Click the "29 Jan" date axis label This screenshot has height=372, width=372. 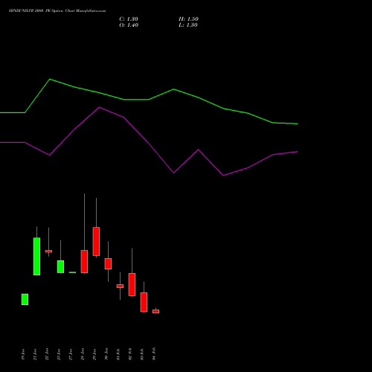(94, 354)
